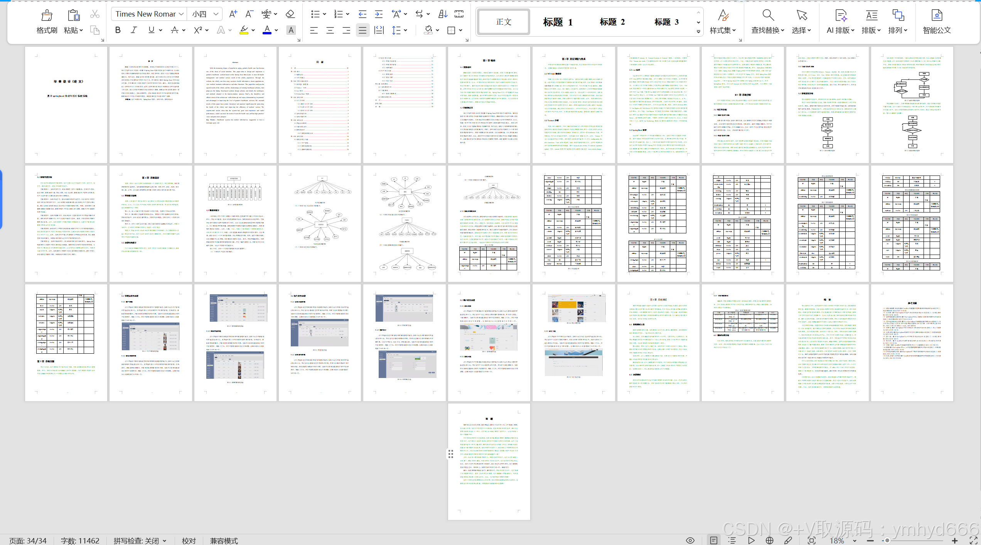Switch to web layout globe icon
The width and height of the screenshot is (981, 545).
tap(770, 540)
